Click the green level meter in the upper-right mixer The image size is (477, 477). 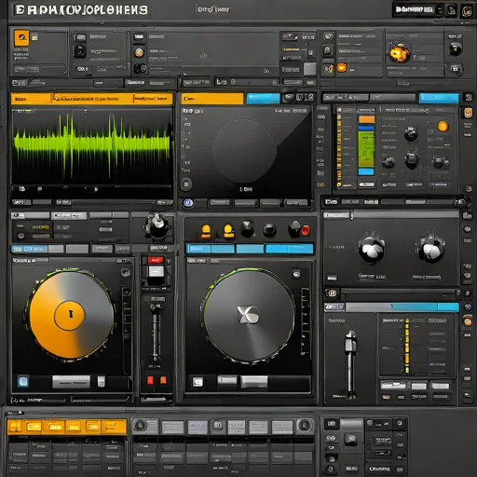366,149
